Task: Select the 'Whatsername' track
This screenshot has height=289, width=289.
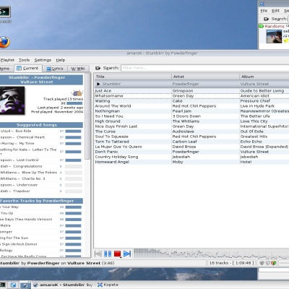Action: [x=191, y=96]
